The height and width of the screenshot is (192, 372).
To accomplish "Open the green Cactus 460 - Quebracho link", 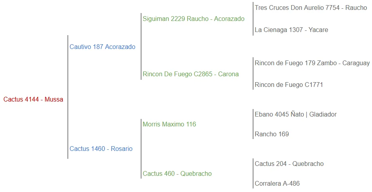I will coord(177,174).
